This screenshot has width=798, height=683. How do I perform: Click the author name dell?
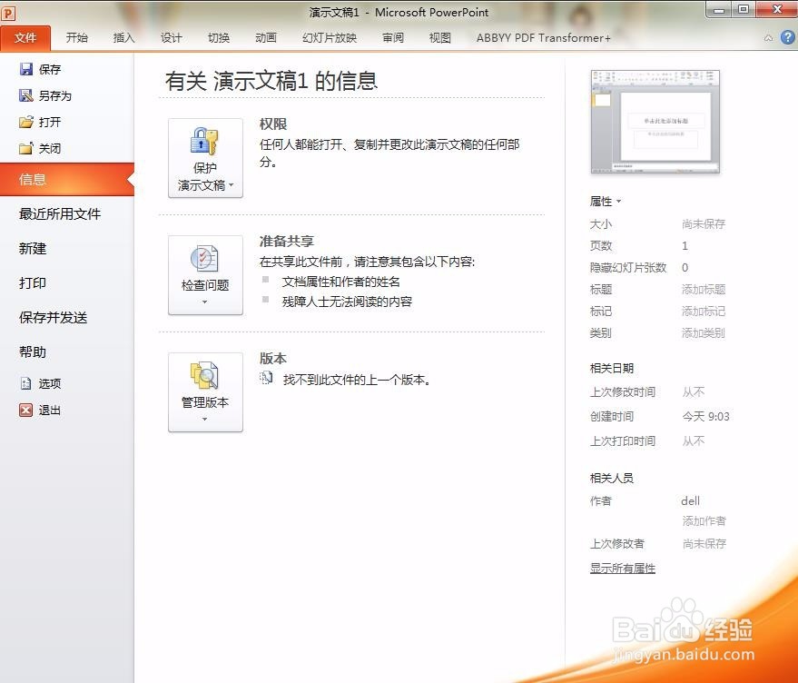[691, 500]
